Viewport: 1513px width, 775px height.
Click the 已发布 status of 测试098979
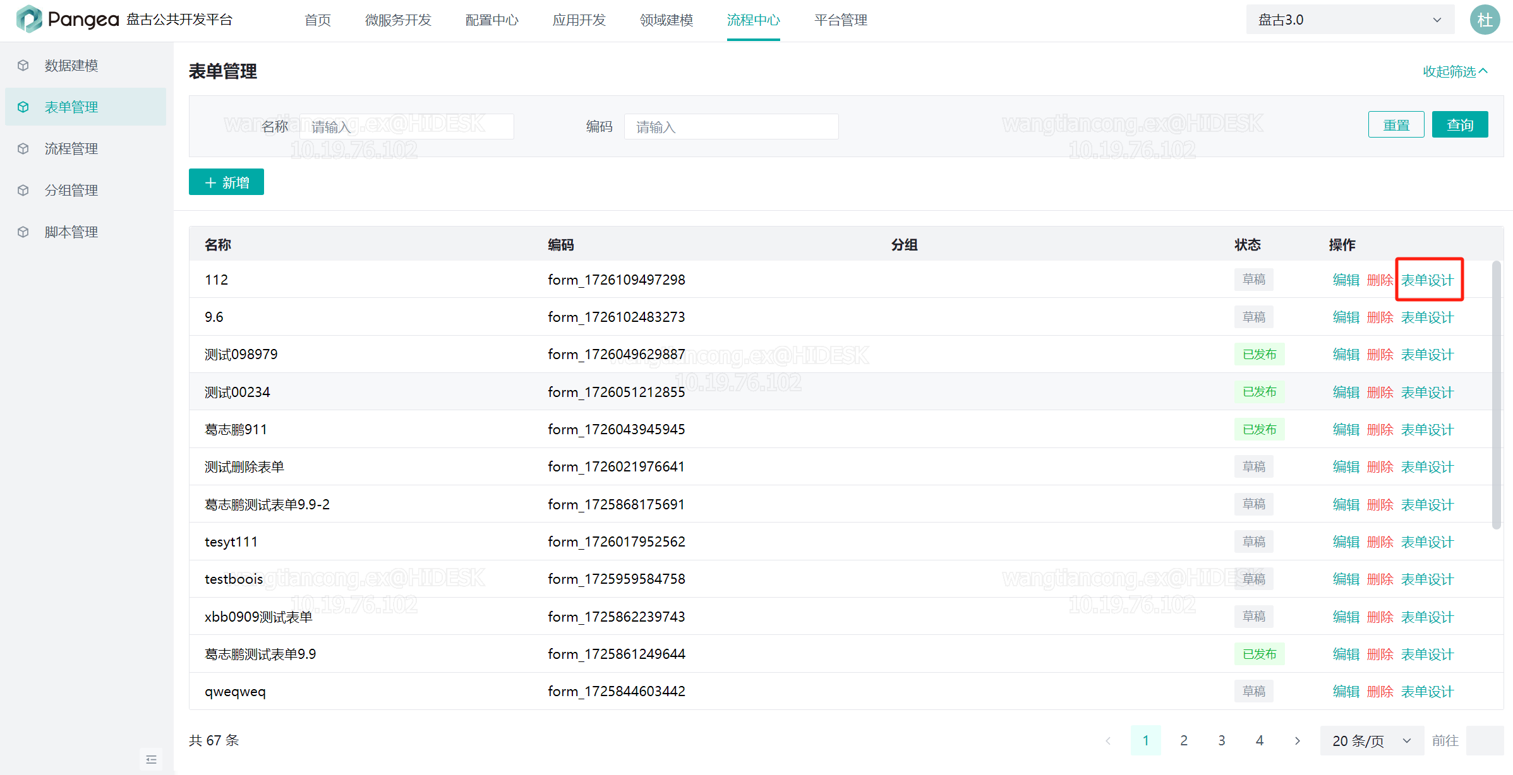click(x=1260, y=355)
